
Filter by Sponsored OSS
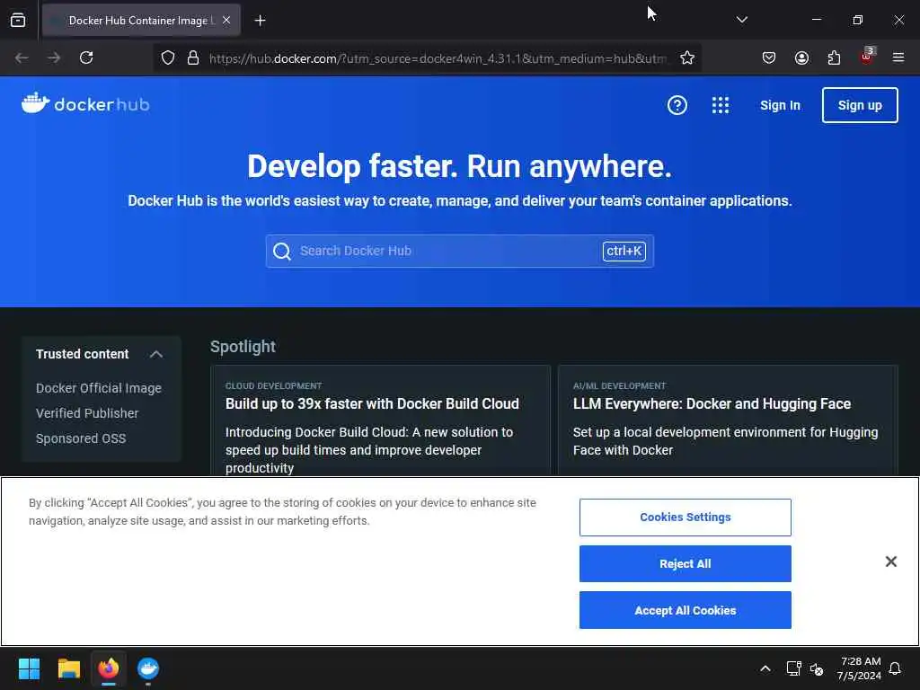pos(81,438)
